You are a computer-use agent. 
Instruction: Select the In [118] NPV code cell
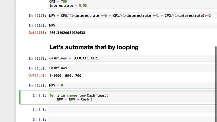click(x=133, y=26)
